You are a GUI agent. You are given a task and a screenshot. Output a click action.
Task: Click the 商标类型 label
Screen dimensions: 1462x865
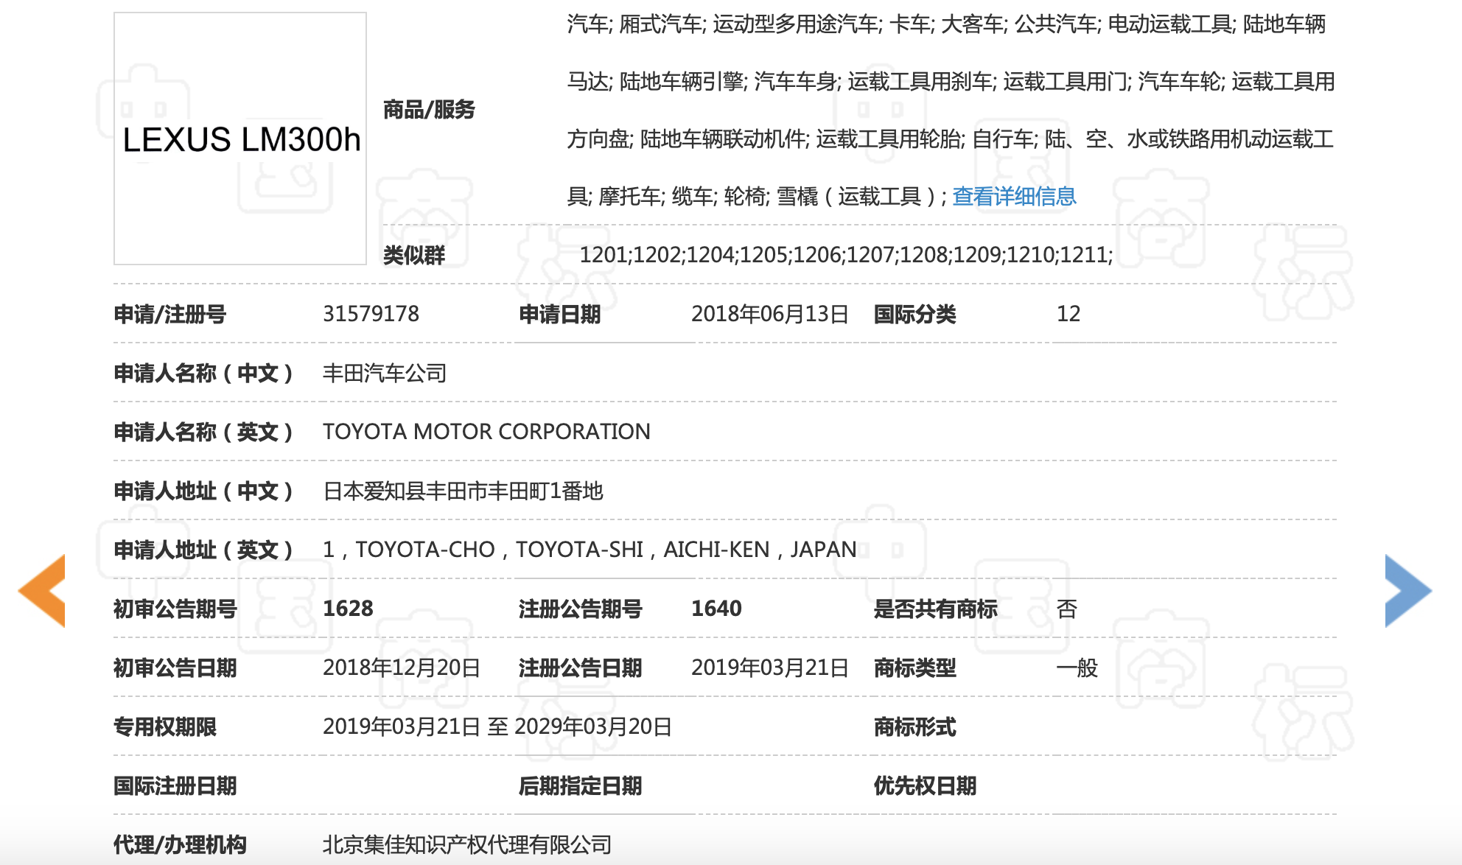(915, 668)
